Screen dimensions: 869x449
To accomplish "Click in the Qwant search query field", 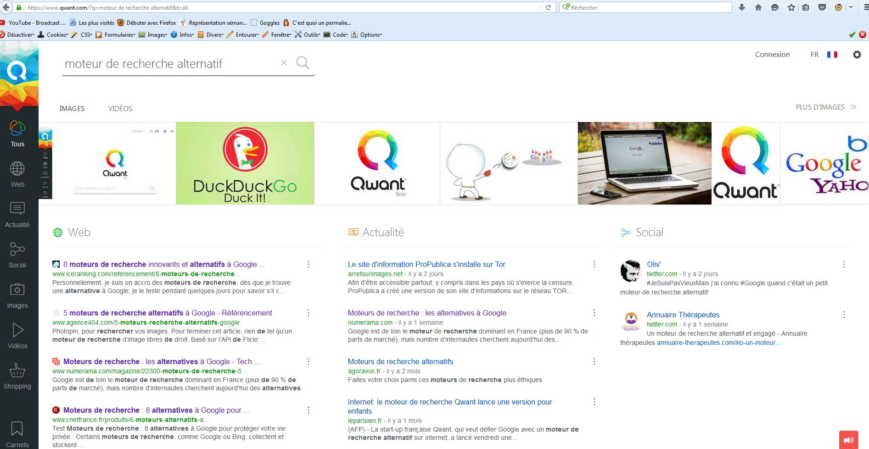I will click(170, 64).
